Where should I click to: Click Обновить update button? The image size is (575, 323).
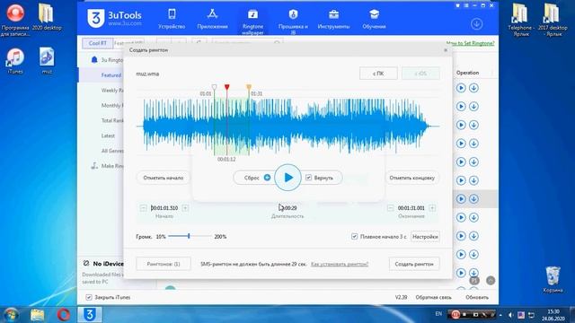[477, 297]
